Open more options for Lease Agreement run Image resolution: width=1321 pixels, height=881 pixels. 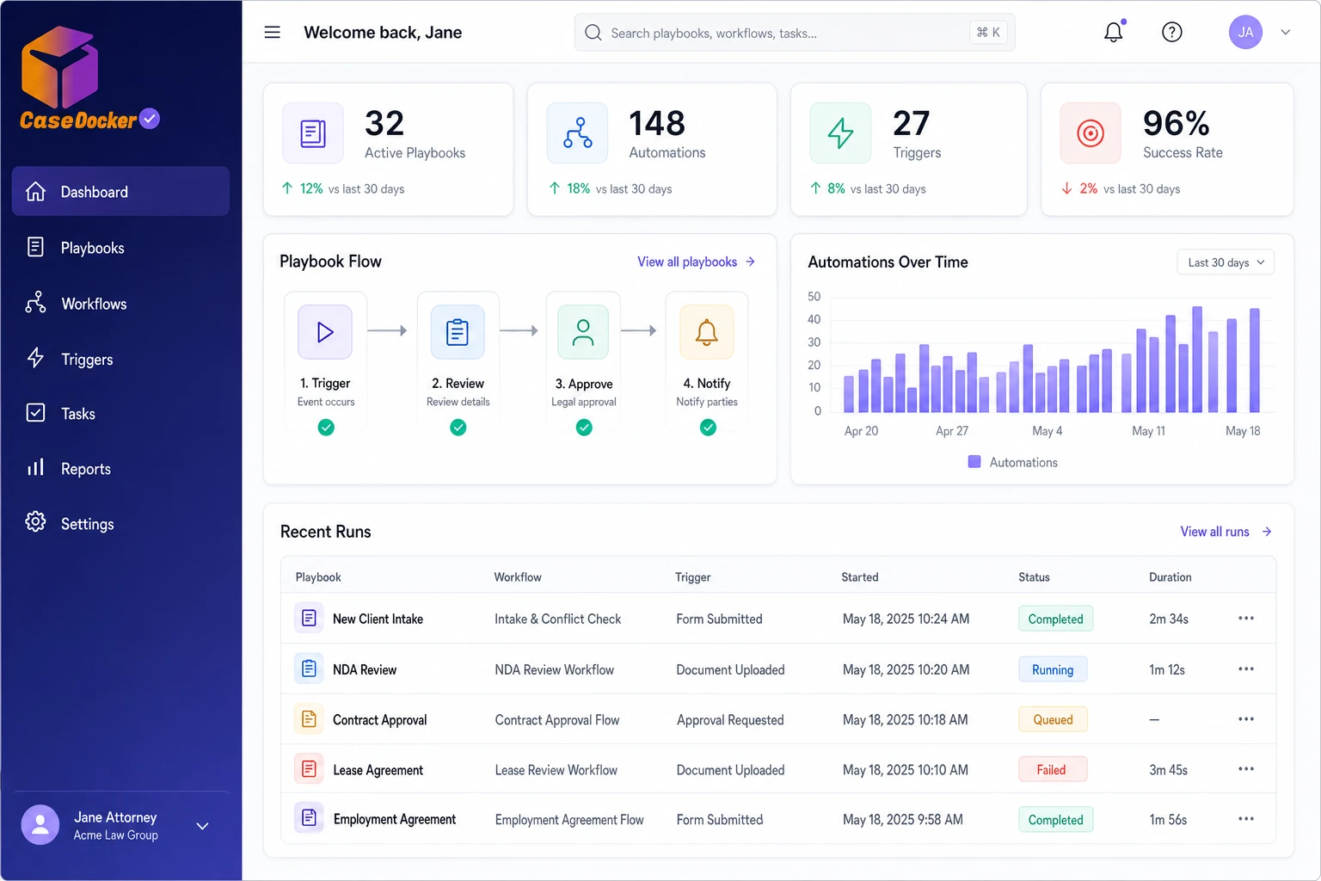1245,769
